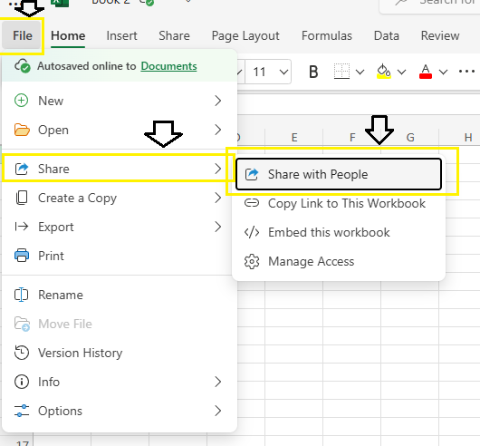The height and width of the screenshot is (446, 480).
Task: Open the File tab
Action: (22, 35)
